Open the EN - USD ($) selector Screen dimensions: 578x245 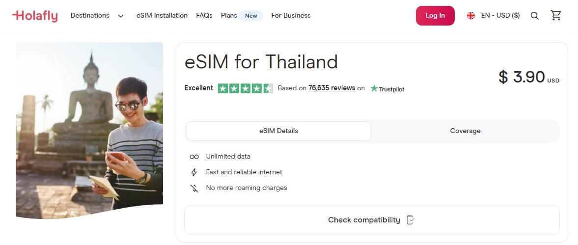[x=500, y=16]
